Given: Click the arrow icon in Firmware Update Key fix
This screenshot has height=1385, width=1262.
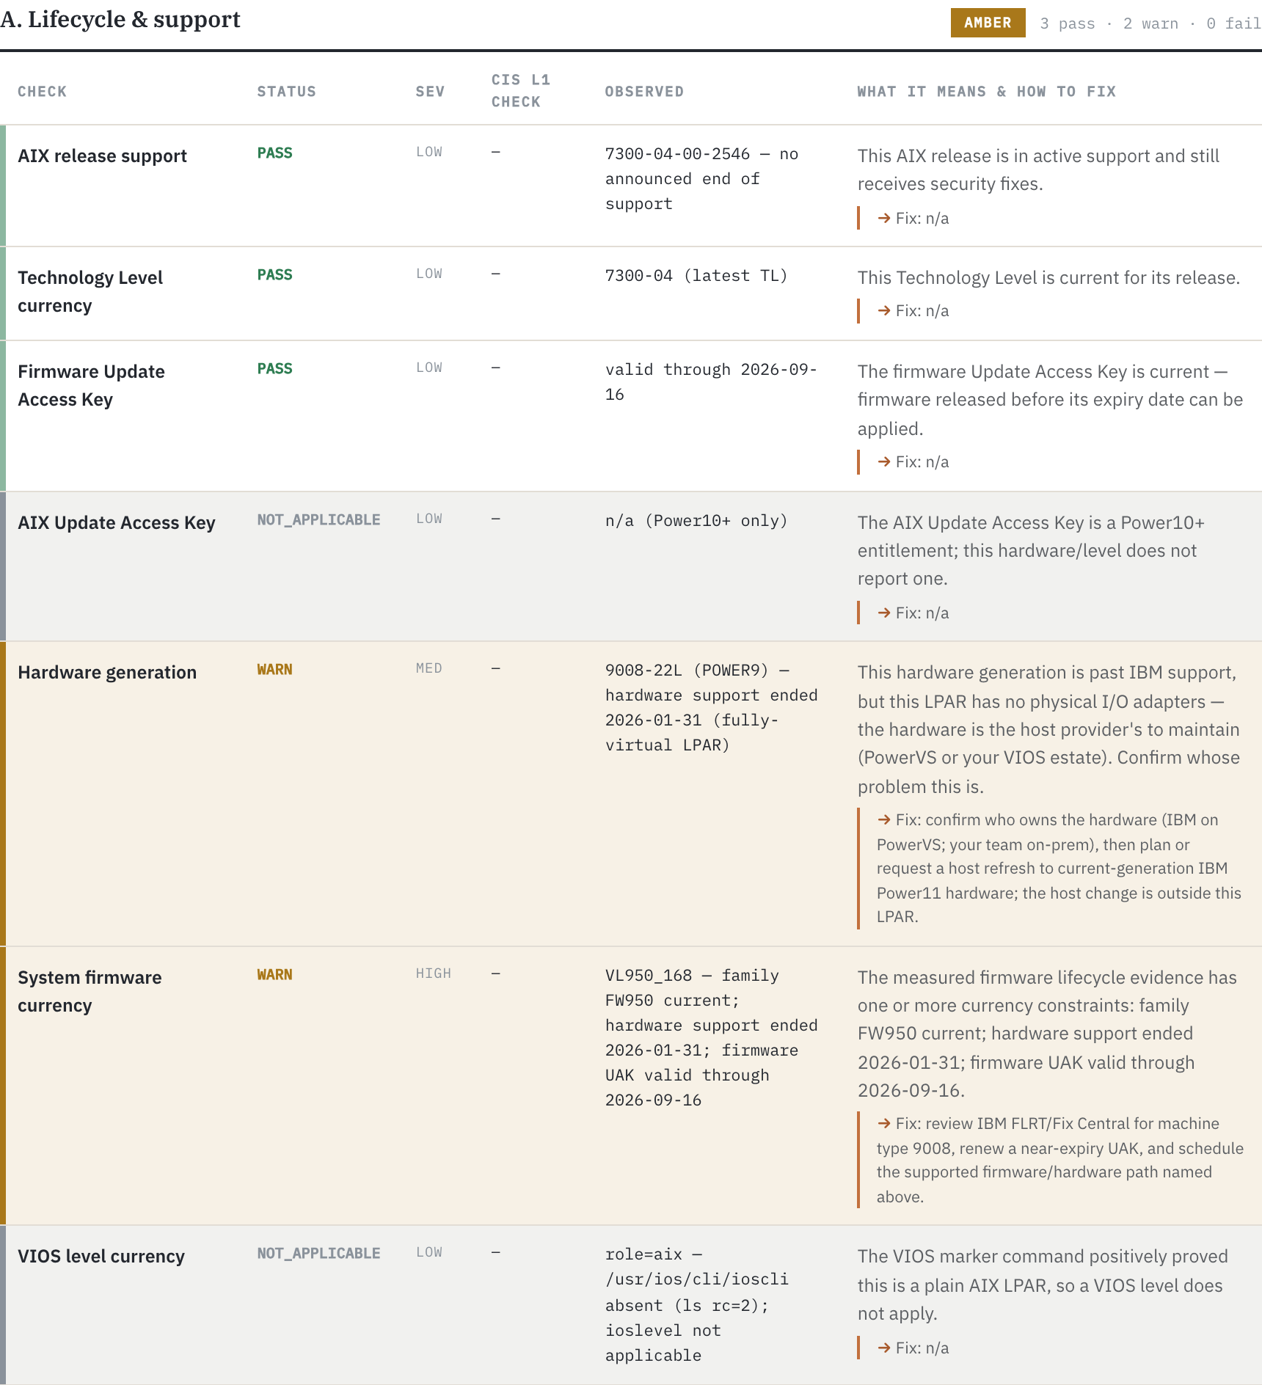Looking at the screenshot, I should pyautogui.click(x=884, y=461).
